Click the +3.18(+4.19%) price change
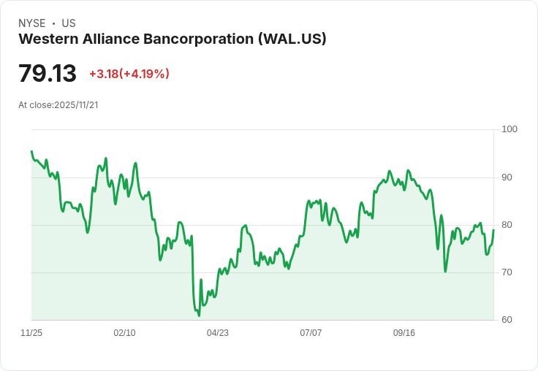The image size is (538, 371). tap(129, 74)
